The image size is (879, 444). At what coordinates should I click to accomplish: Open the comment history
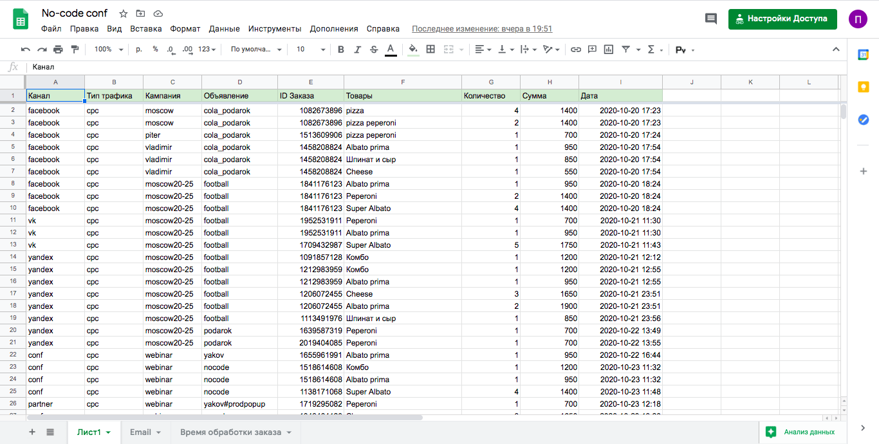click(711, 19)
